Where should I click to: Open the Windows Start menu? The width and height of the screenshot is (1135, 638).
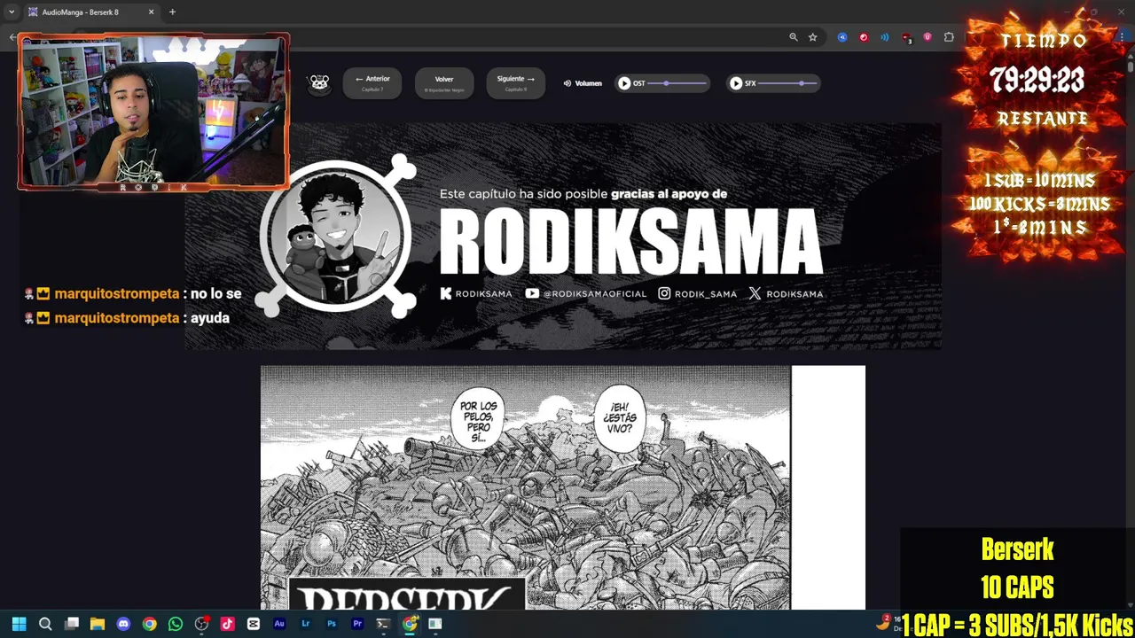click(20, 624)
